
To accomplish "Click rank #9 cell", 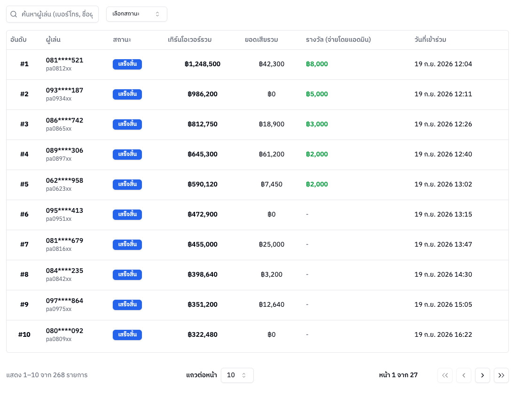I will coord(24,304).
